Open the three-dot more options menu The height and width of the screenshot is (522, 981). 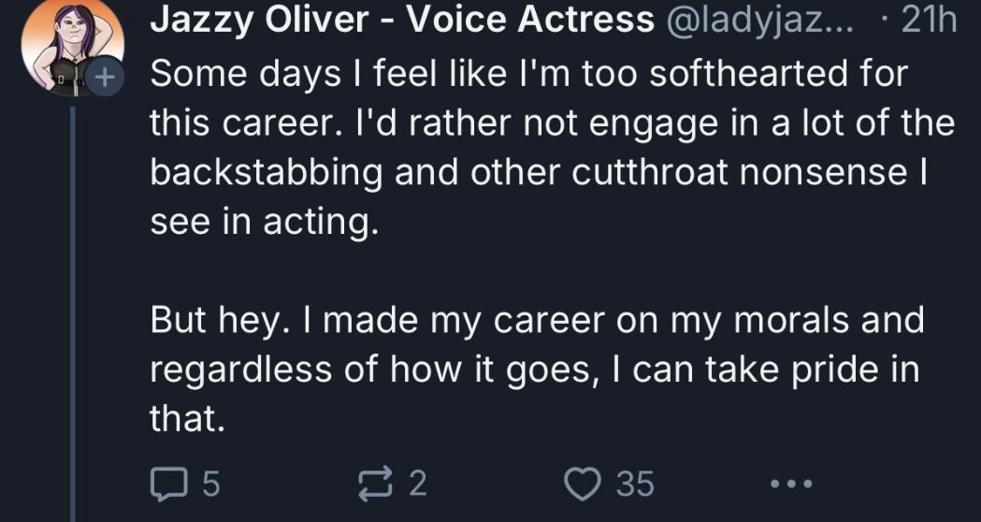pyautogui.click(x=791, y=484)
